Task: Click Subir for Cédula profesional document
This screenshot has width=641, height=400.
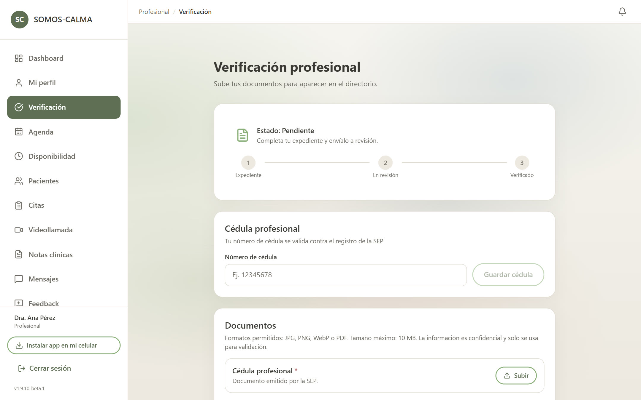Action: coord(516,375)
